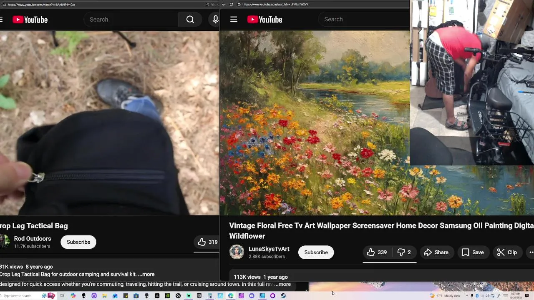Viewport: 534px width, 300px height.
Task: Clip the Vintage Floral video
Action: [x=507, y=252]
